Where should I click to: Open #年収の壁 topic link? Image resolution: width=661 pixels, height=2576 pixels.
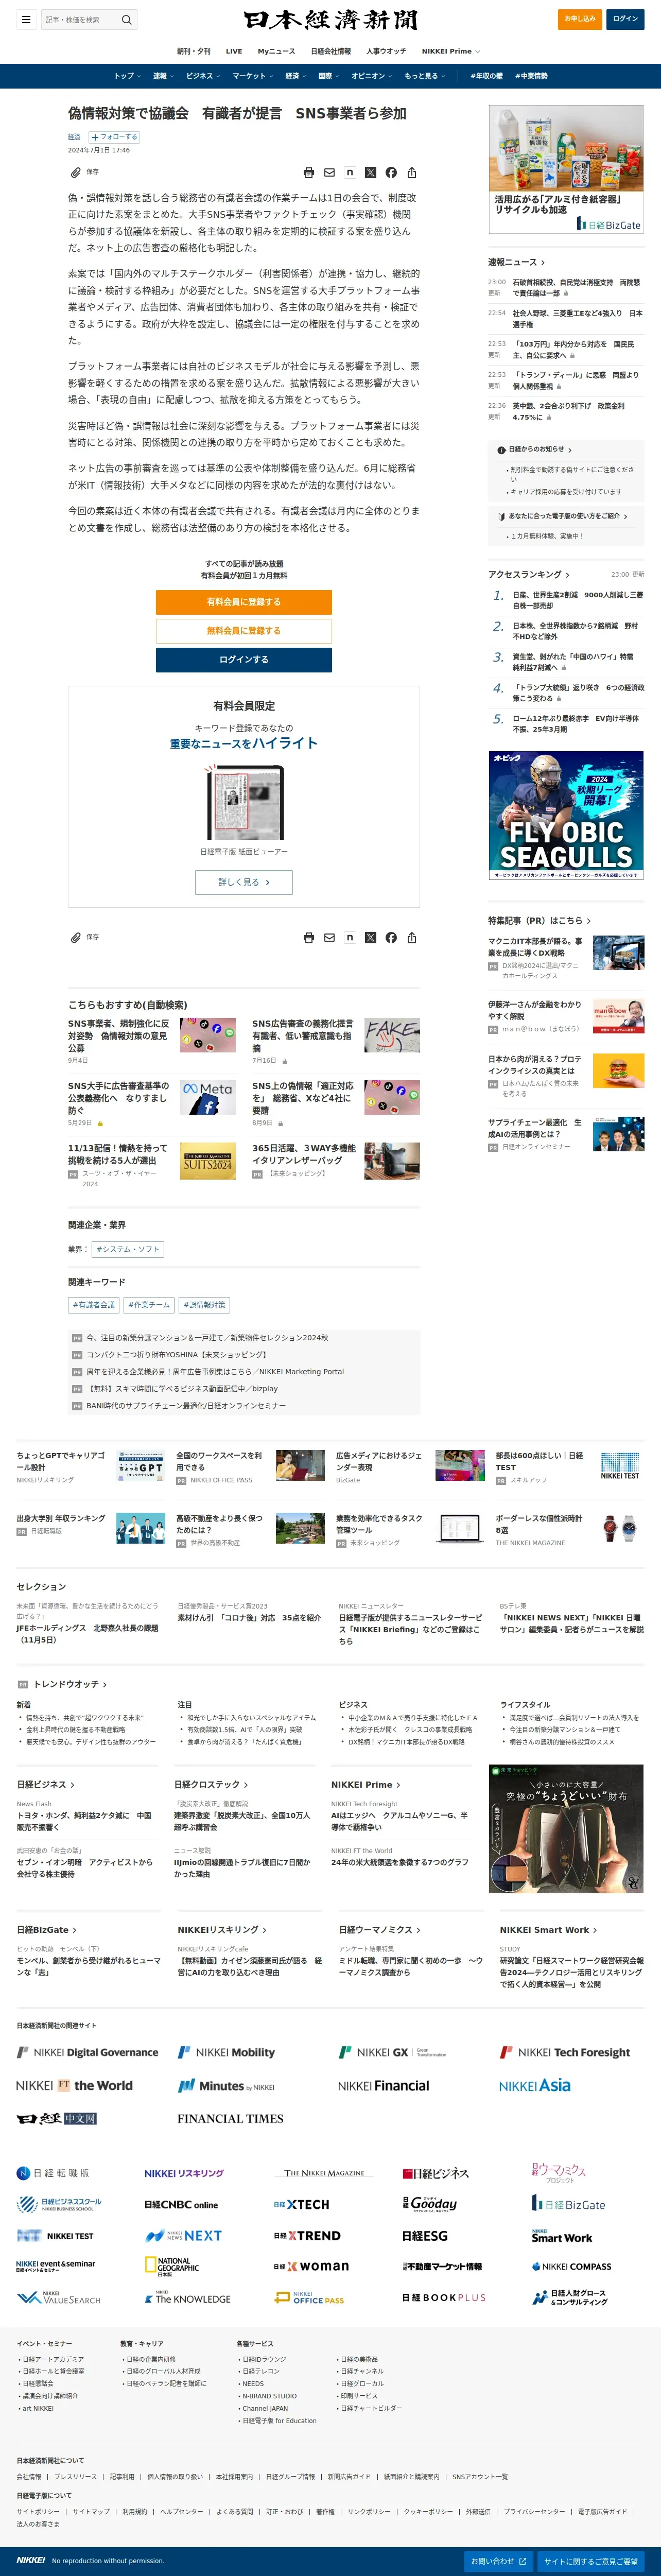(x=487, y=76)
